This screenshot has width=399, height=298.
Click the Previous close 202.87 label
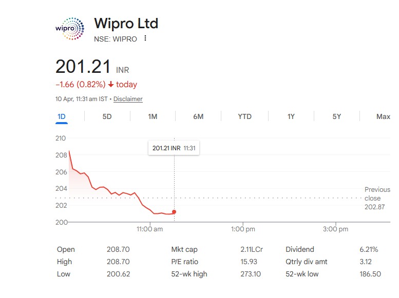376,198
